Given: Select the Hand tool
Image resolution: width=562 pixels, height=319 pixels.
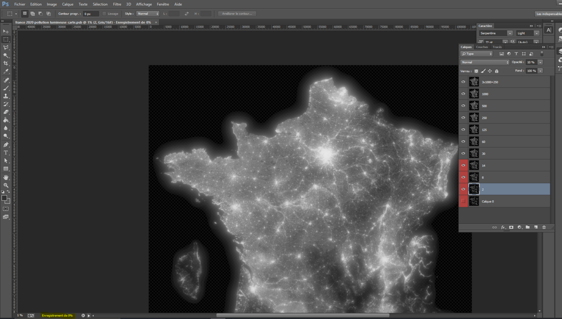Looking at the screenshot, I should [x=6, y=177].
